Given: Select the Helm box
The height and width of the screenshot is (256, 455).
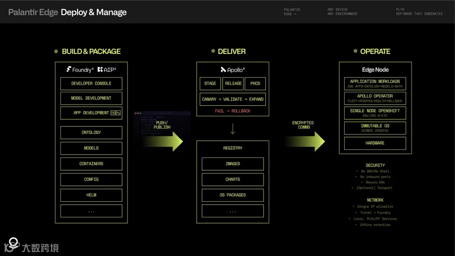Looking at the screenshot, I should pyautogui.click(x=91, y=195).
